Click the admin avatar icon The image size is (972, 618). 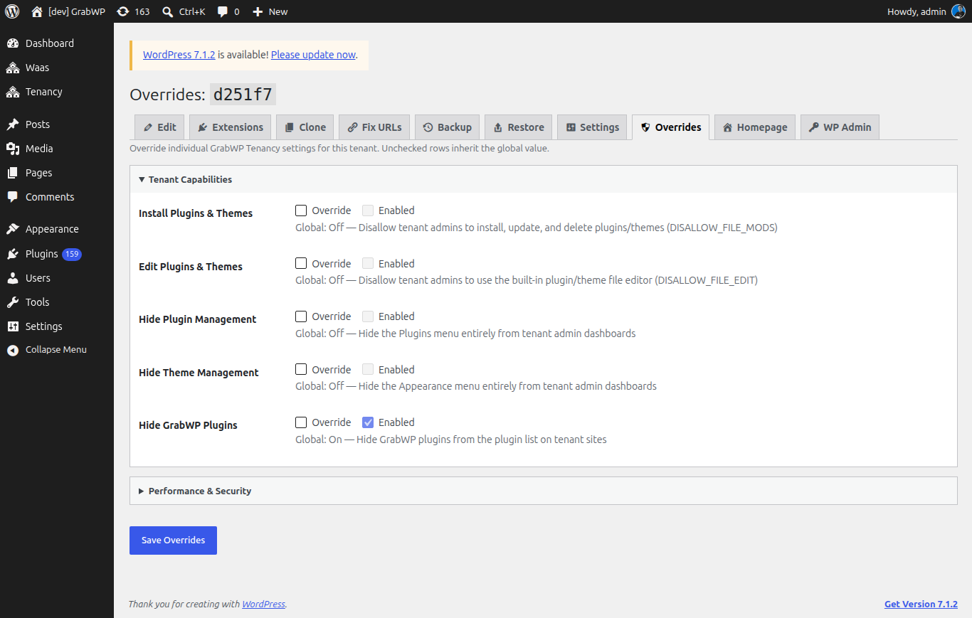pyautogui.click(x=958, y=11)
